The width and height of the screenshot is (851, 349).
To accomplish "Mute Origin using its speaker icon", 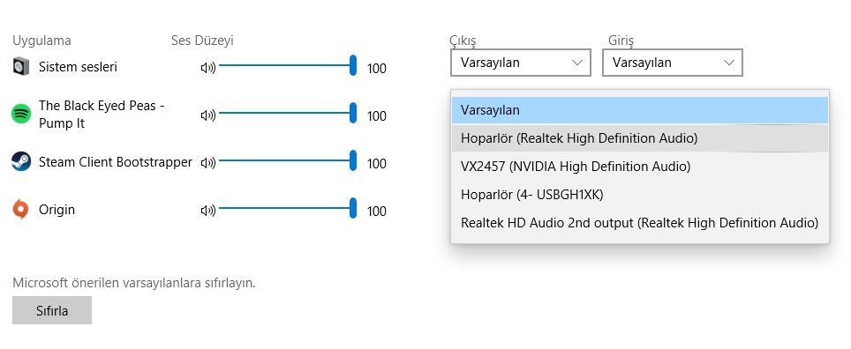I will (207, 211).
